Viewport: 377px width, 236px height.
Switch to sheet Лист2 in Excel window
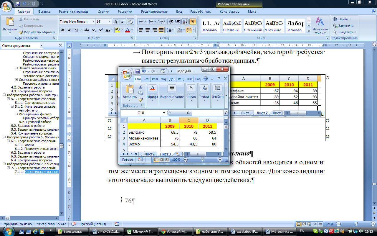coord(149,154)
